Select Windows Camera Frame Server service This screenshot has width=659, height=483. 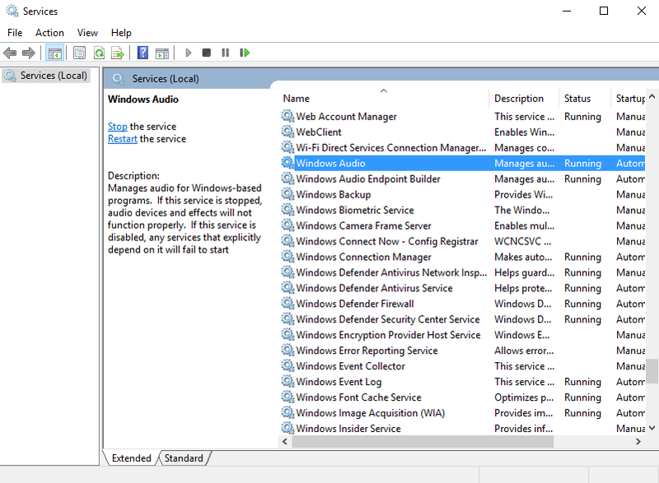tap(462, 225)
